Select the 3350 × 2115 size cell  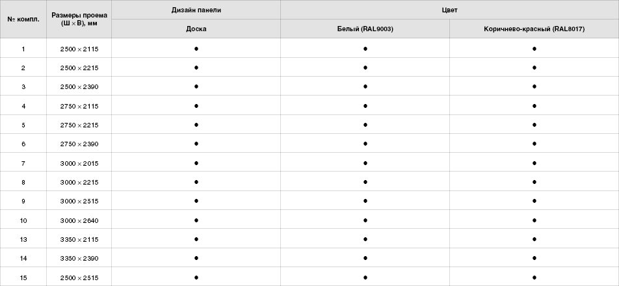point(79,239)
